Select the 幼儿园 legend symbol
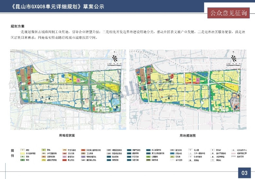The height and width of the screenshot is (179, 255). click(x=191, y=150)
